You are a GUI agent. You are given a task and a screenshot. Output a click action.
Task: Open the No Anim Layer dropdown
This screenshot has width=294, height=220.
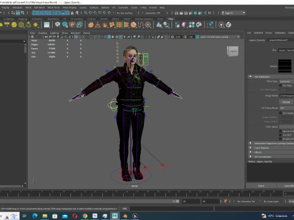point(272,202)
